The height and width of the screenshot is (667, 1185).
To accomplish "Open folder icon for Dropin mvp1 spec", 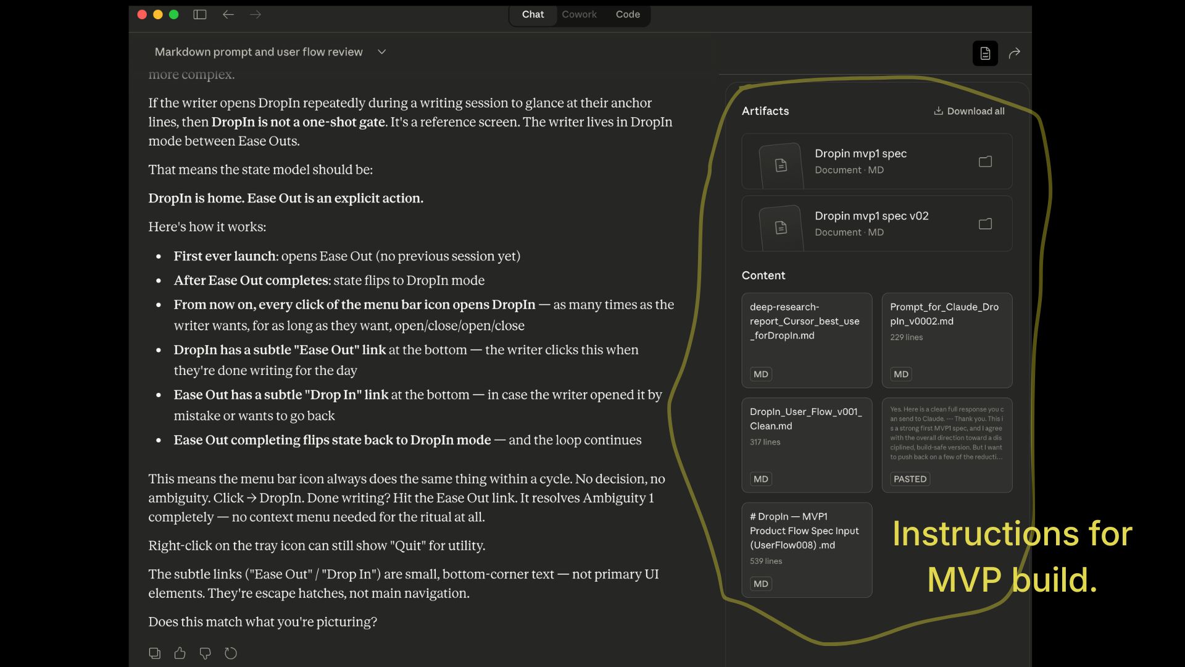I will (985, 161).
